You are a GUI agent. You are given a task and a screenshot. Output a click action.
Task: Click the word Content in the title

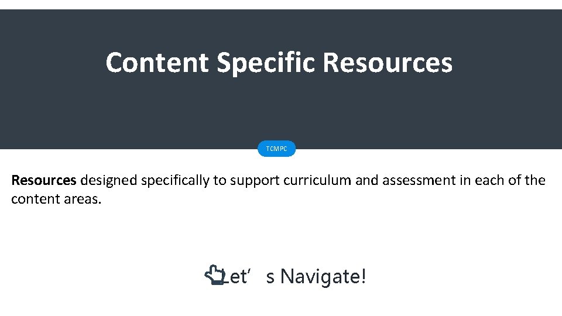(157, 62)
